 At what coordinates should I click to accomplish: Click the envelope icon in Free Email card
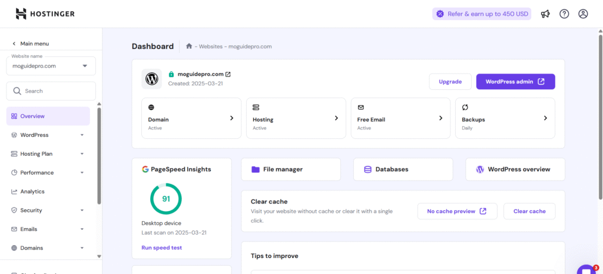tap(360, 108)
